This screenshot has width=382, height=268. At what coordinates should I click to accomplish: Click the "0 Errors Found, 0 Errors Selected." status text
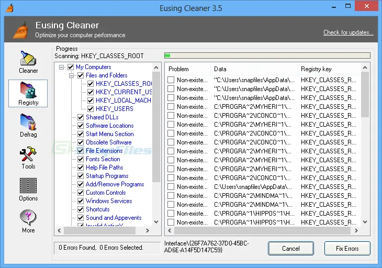coord(101,248)
